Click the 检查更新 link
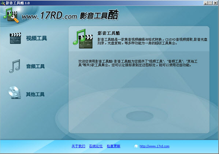Image resolution: width=219 pixels, height=154 pixels. 114,146
